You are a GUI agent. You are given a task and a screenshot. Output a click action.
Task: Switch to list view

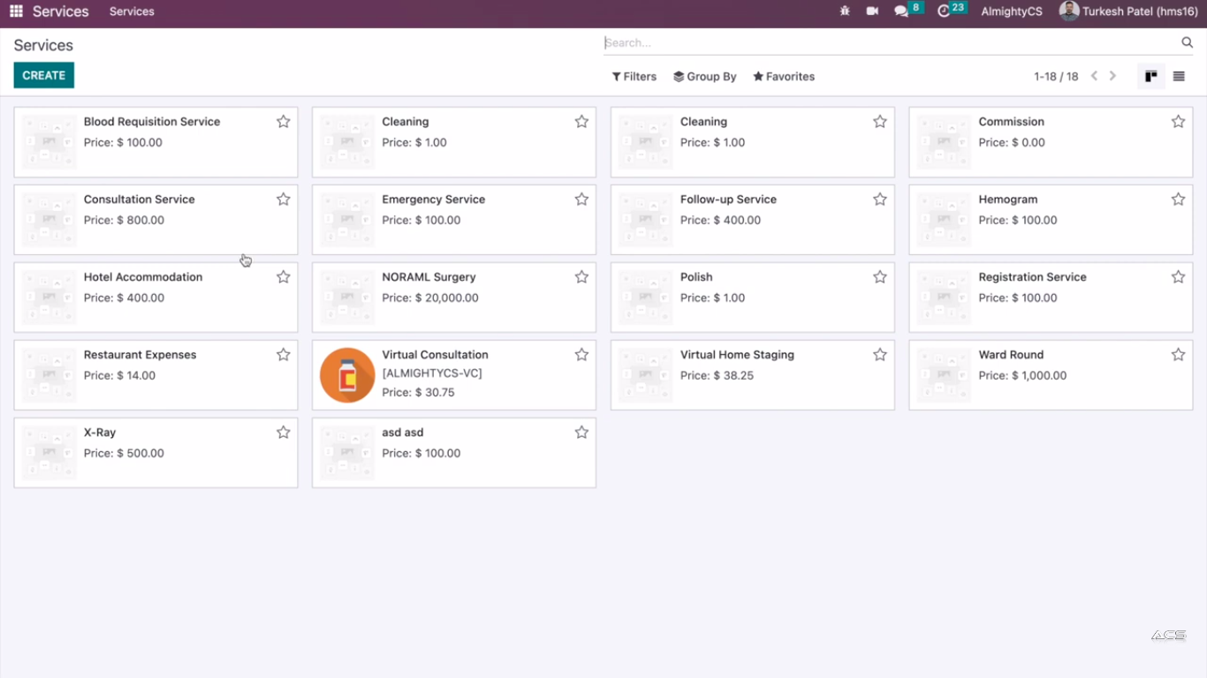point(1179,77)
